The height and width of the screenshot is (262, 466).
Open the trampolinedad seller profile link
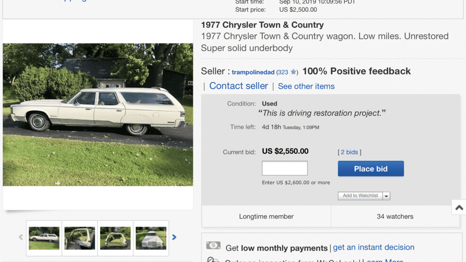tap(253, 72)
